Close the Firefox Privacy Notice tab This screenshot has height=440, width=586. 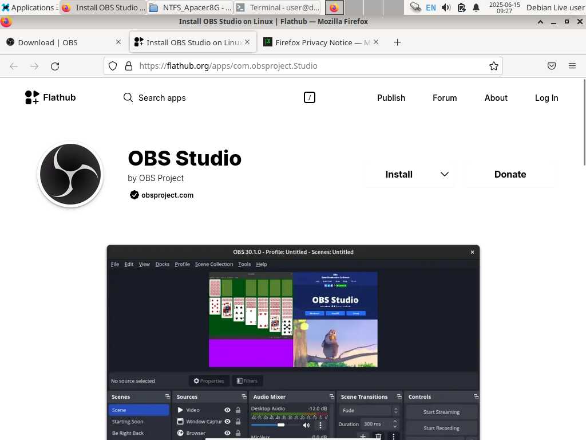point(376,42)
